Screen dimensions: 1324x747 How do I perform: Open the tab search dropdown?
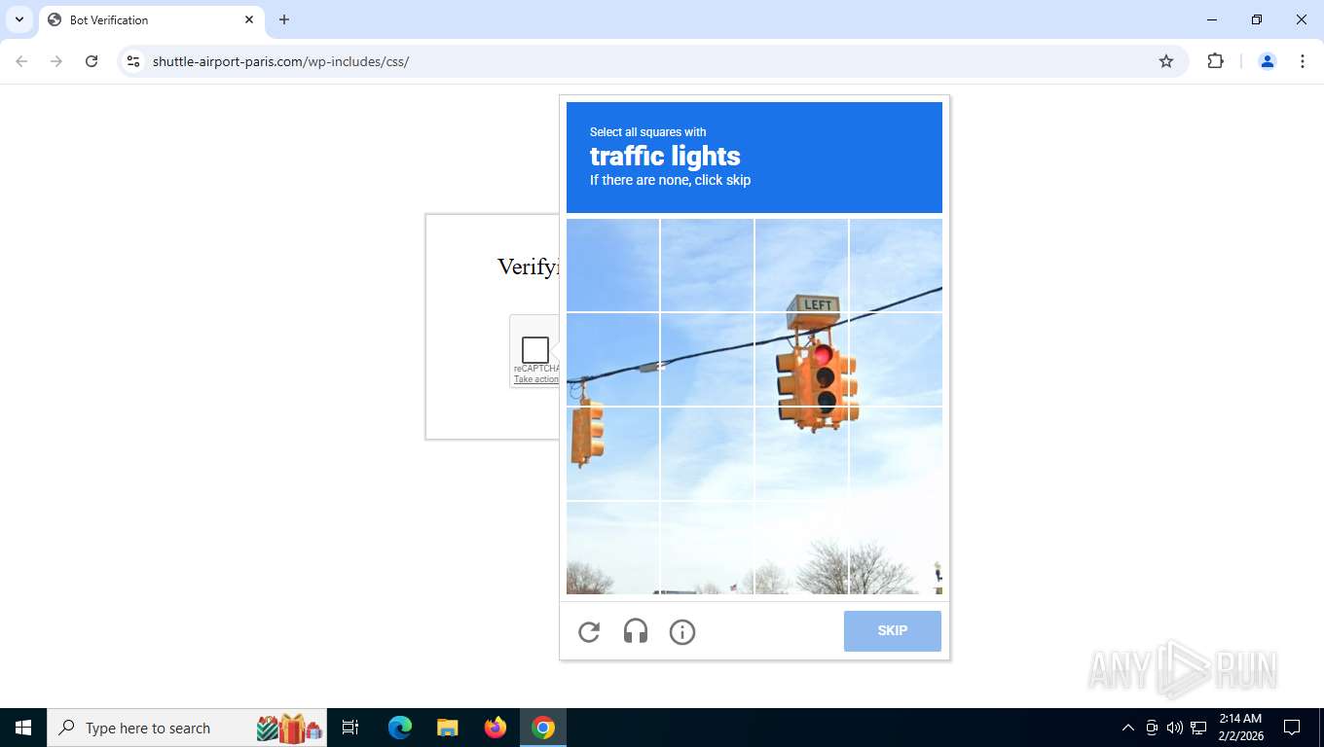point(18,19)
